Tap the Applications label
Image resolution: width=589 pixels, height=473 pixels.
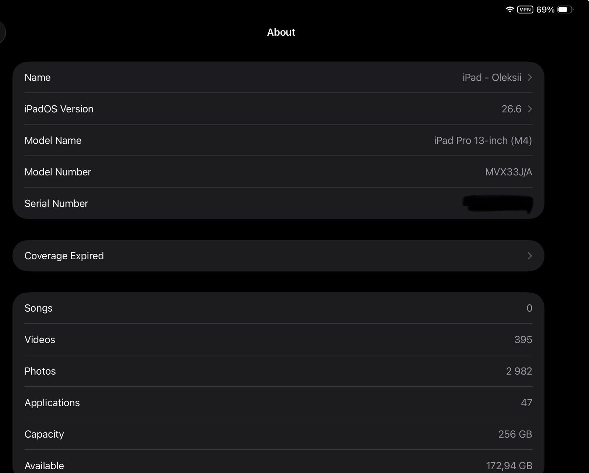(52, 403)
